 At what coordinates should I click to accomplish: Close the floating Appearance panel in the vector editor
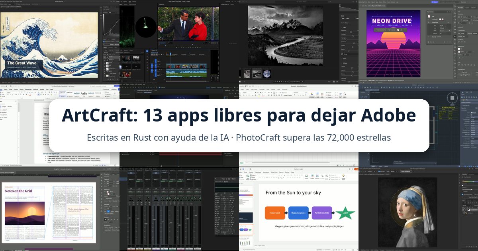click(449, 12)
